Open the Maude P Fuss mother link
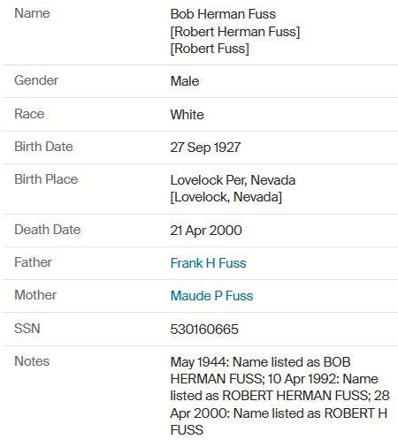This screenshot has height=447, width=398. point(211,296)
